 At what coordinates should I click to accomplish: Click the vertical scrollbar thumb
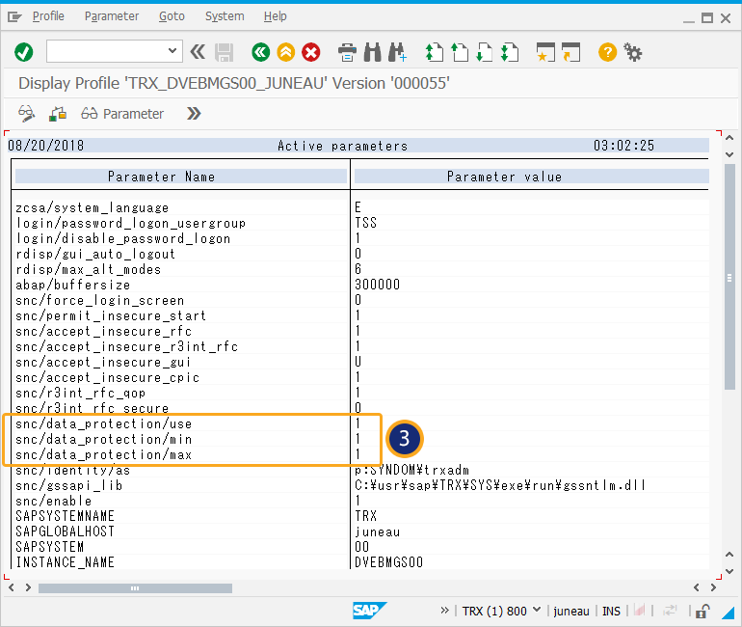pyautogui.click(x=729, y=277)
